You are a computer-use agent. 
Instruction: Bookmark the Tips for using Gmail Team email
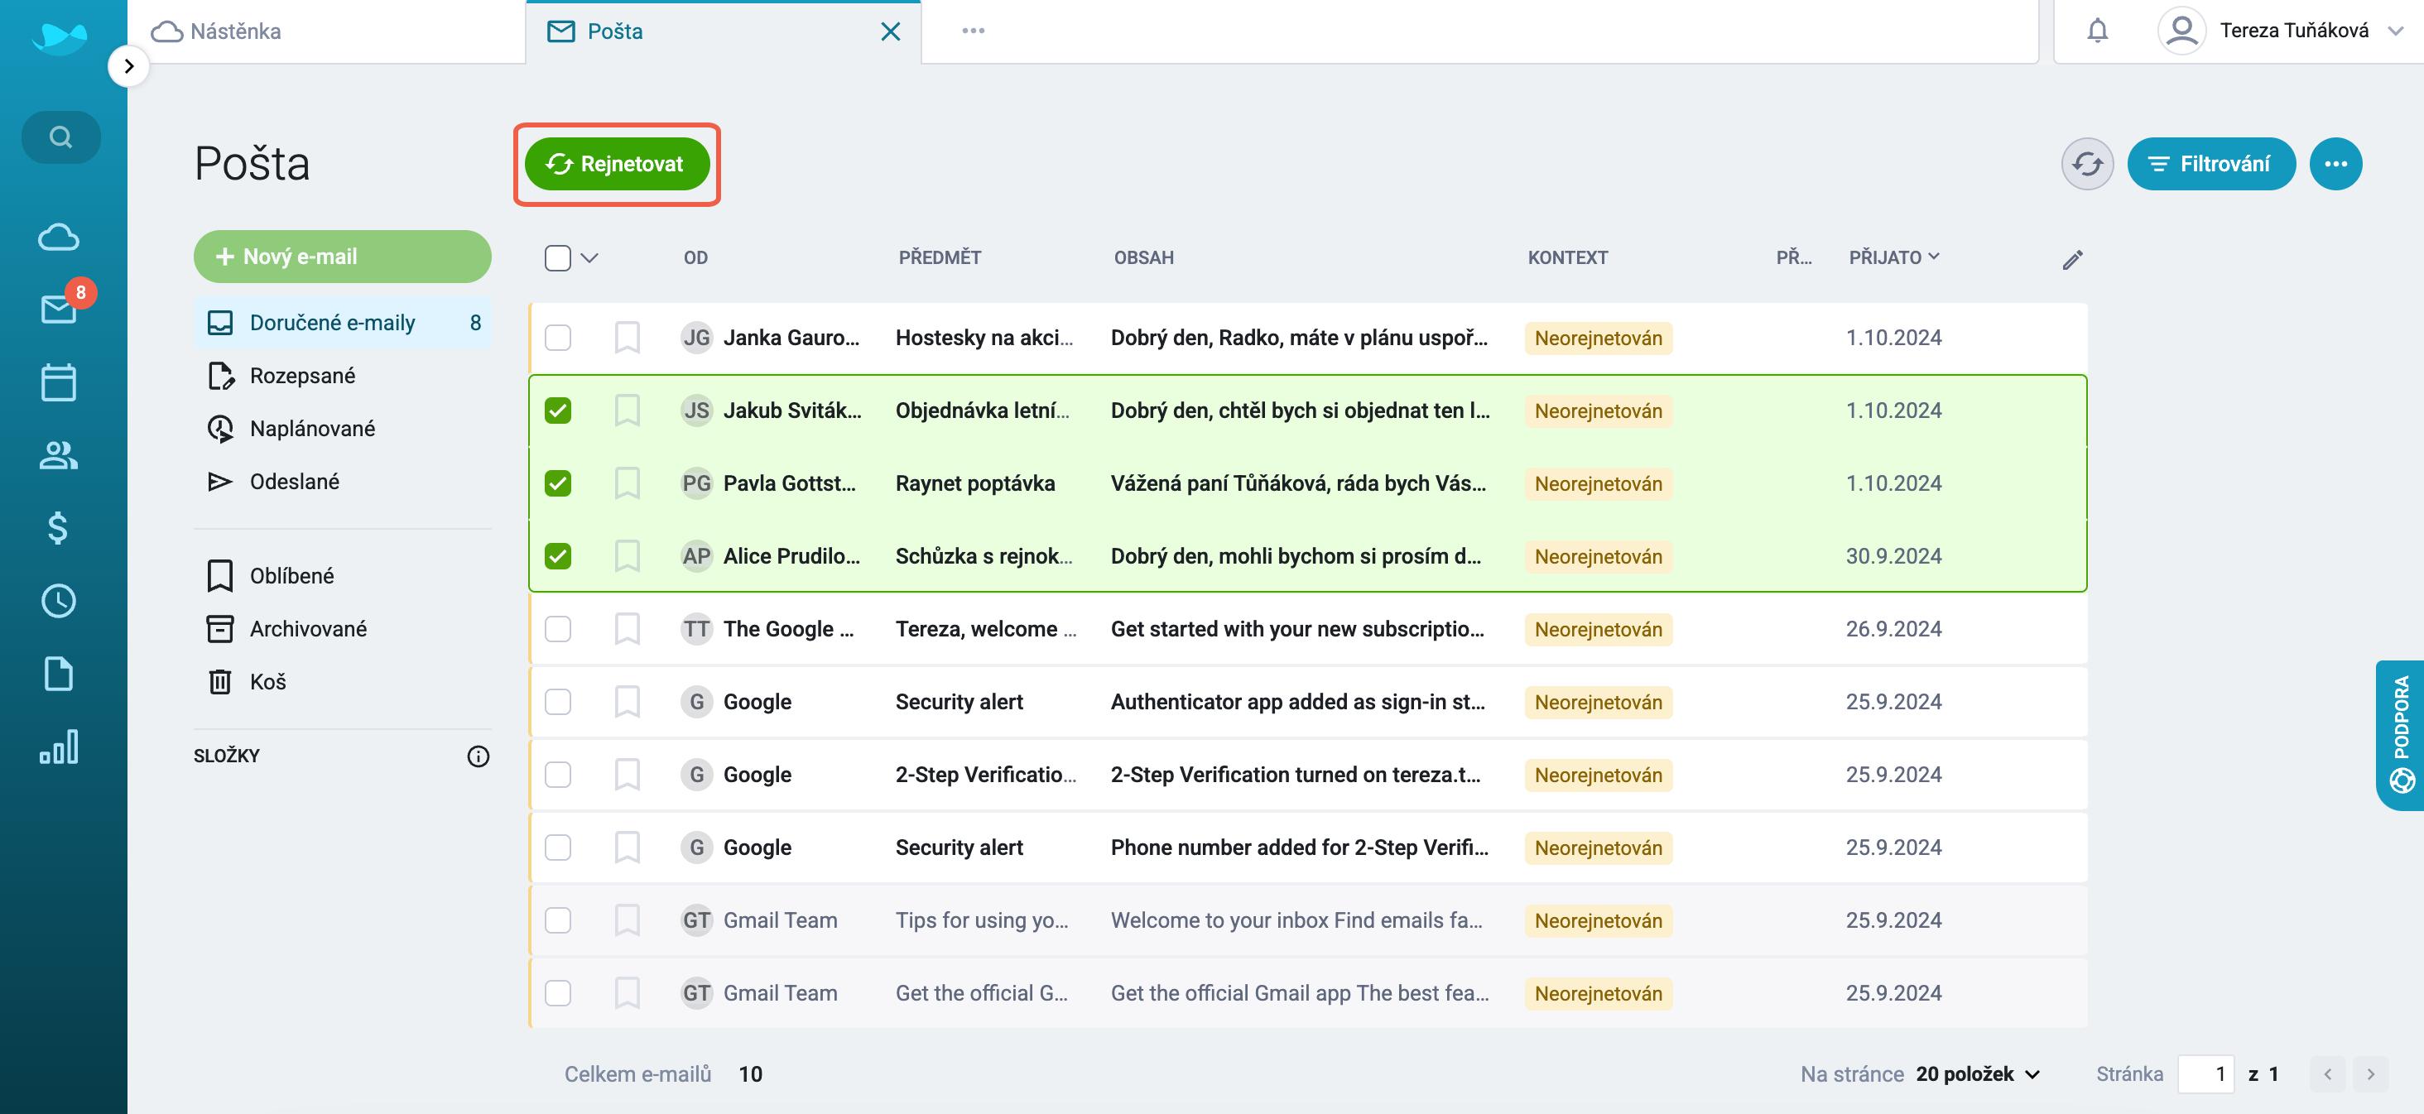tap(627, 920)
